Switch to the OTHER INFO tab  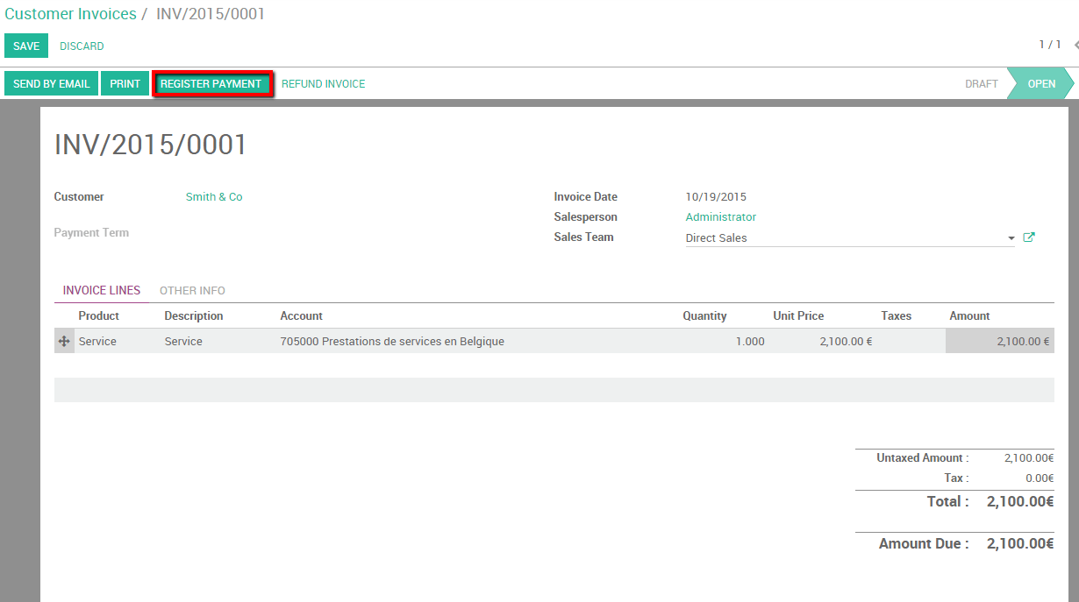pos(192,290)
